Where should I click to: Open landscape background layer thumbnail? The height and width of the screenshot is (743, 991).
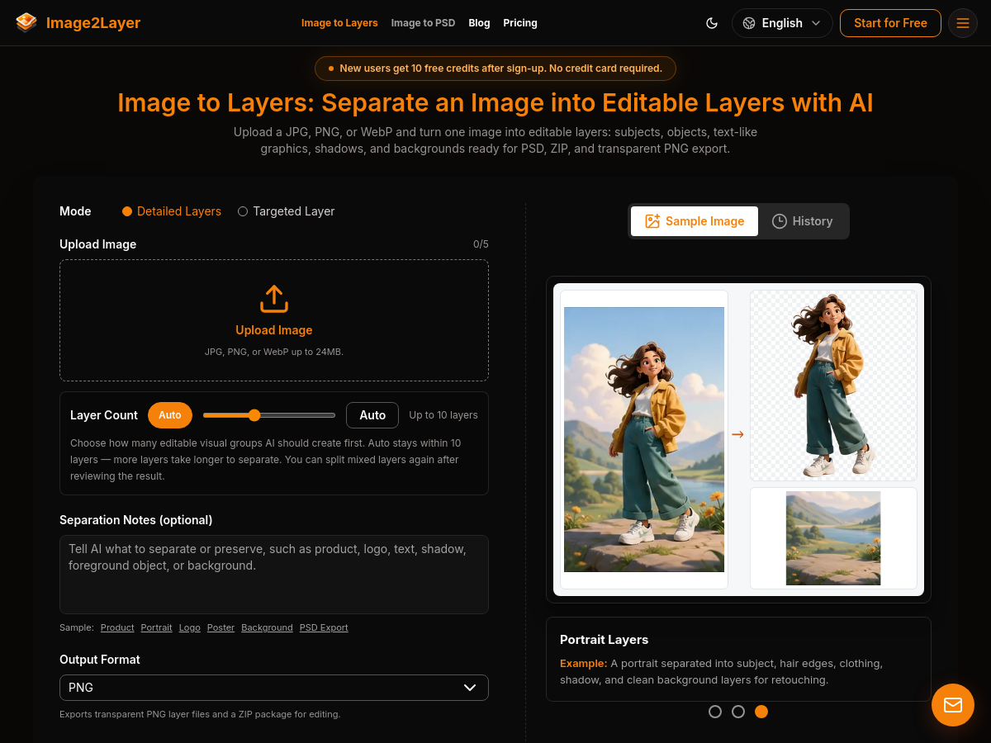click(x=833, y=538)
